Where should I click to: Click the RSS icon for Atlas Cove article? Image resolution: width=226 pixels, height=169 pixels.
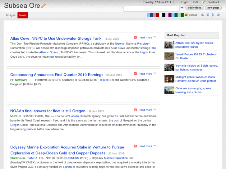[x=135, y=38]
